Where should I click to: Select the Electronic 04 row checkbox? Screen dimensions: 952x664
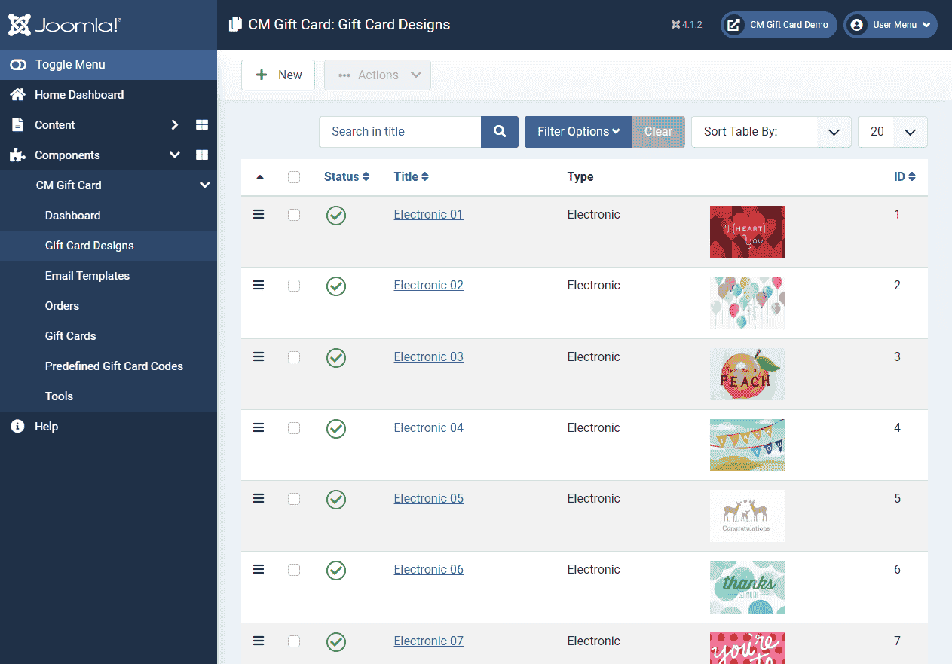[294, 428]
